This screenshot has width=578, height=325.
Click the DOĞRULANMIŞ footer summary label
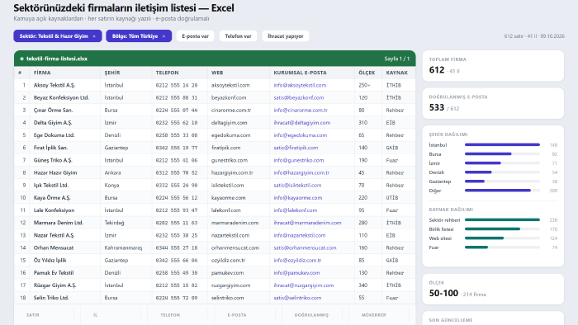pos(311,315)
